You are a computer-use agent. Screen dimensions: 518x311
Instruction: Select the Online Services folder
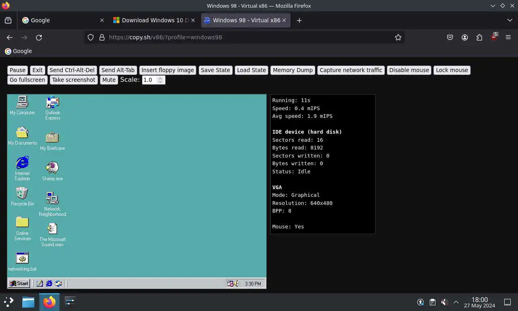[x=22, y=229]
